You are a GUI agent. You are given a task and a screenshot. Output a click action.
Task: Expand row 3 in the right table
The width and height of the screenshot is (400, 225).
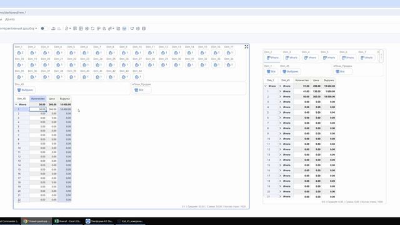[280, 102]
